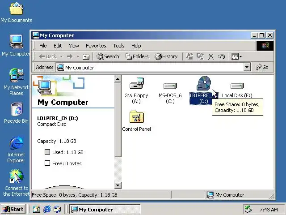Click the 'LB1PFRE_EN (D:)' heading in the left pane
Screen dimensions: 286x215
[58, 118]
